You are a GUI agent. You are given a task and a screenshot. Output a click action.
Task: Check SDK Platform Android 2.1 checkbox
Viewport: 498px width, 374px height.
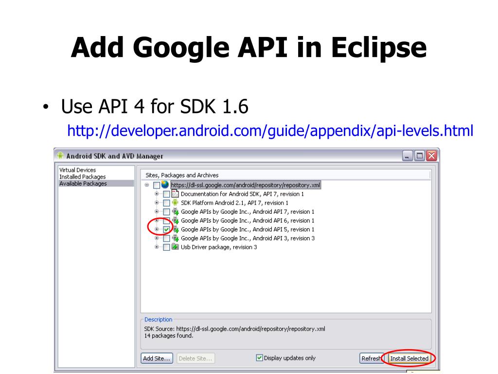pos(166,203)
